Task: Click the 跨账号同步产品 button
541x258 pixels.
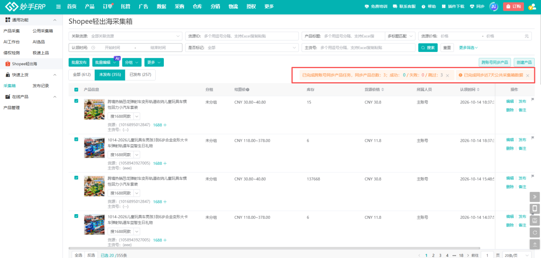Action: [494, 62]
